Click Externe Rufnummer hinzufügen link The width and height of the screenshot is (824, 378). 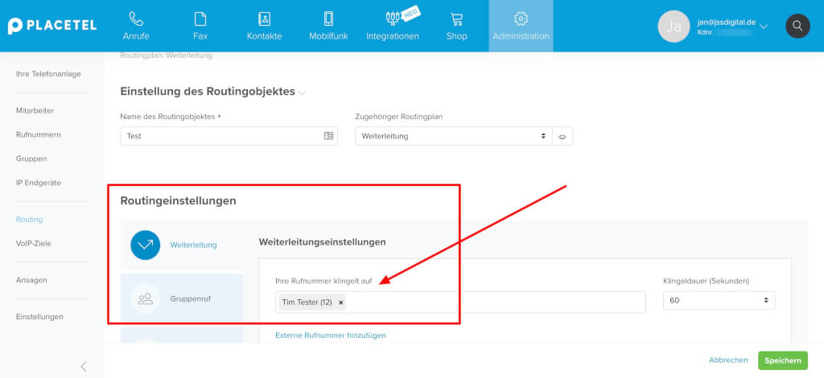[331, 335]
